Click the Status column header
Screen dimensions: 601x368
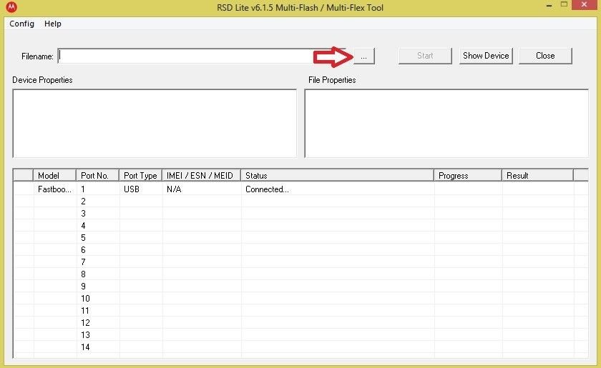337,175
